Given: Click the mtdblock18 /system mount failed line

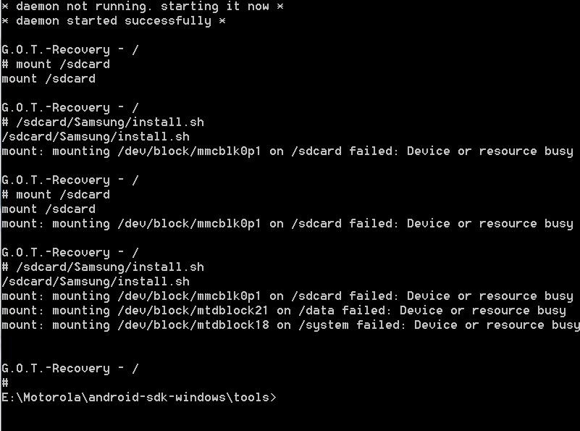Looking at the screenshot, I should tap(291, 325).
